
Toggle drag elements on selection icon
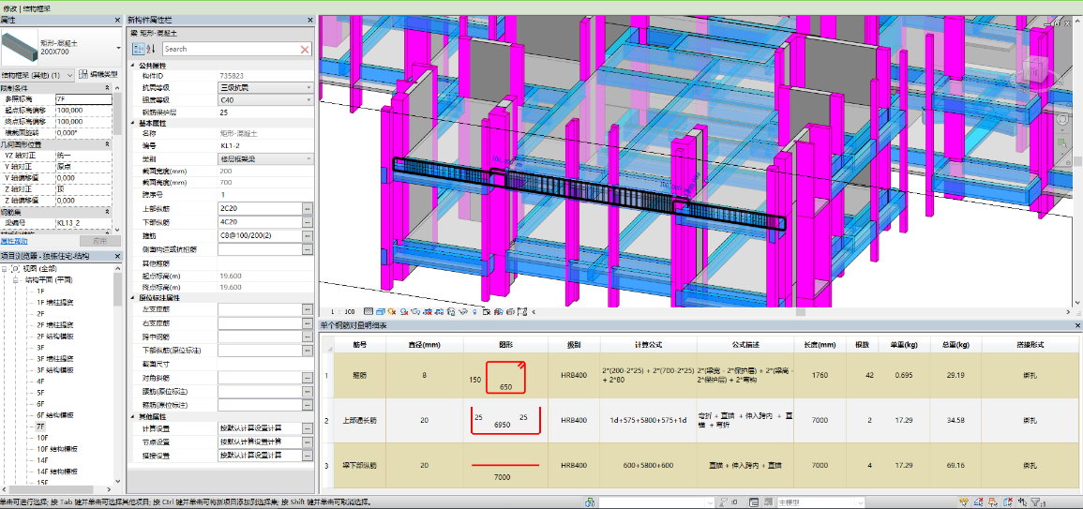(x=1022, y=502)
